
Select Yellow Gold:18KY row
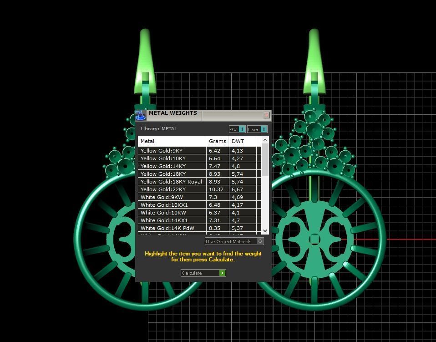200,174
